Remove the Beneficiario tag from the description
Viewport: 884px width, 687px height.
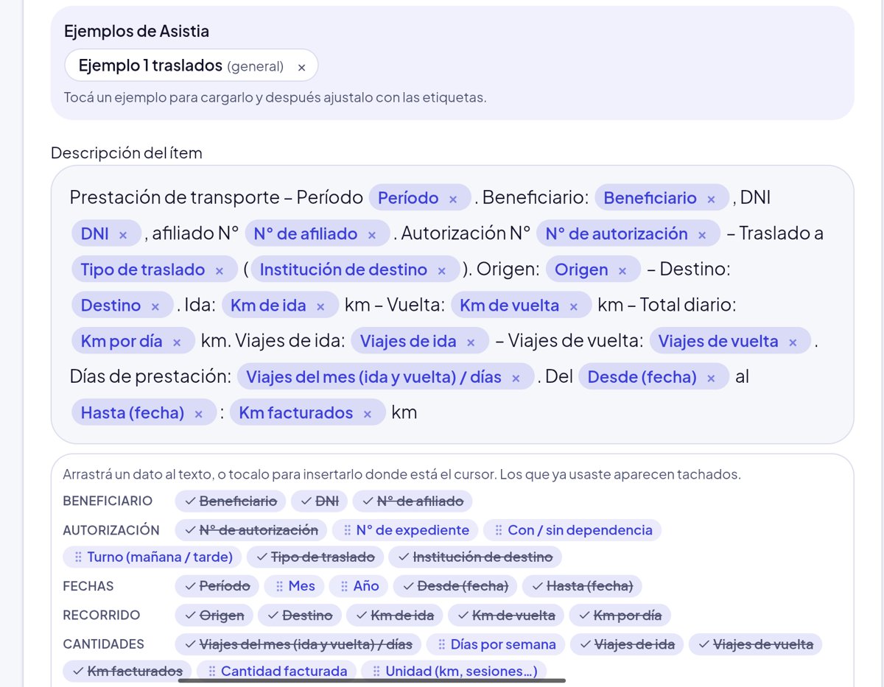click(711, 199)
